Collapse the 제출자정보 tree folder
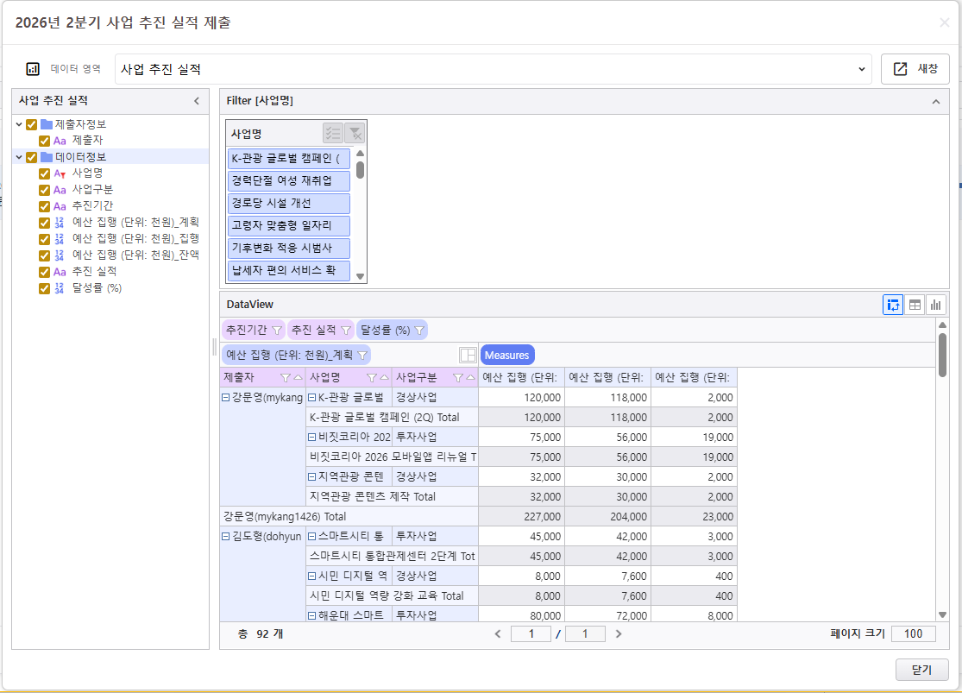962x693 pixels. pyautogui.click(x=18, y=124)
